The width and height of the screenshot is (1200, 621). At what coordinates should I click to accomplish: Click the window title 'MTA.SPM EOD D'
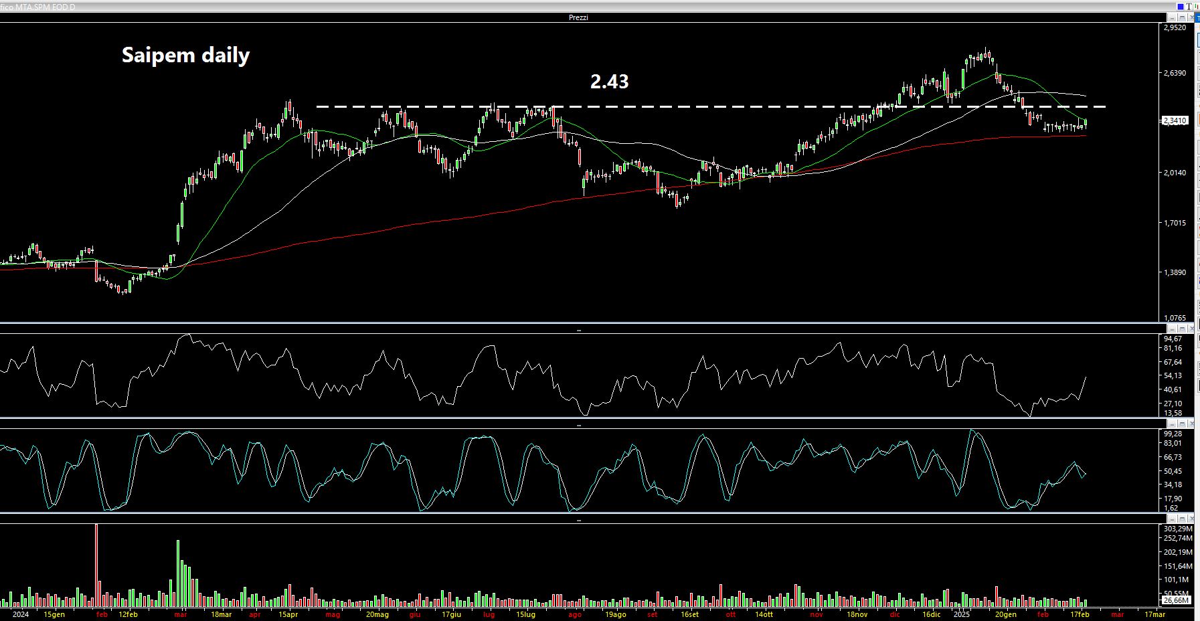tap(46, 7)
